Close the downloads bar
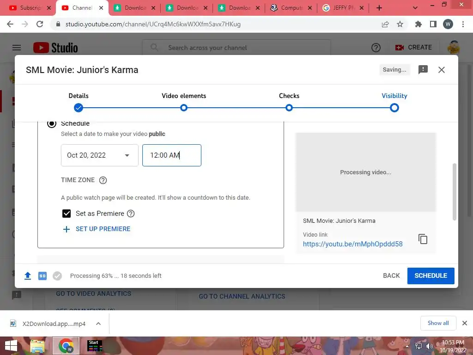473x355 pixels. (465, 323)
